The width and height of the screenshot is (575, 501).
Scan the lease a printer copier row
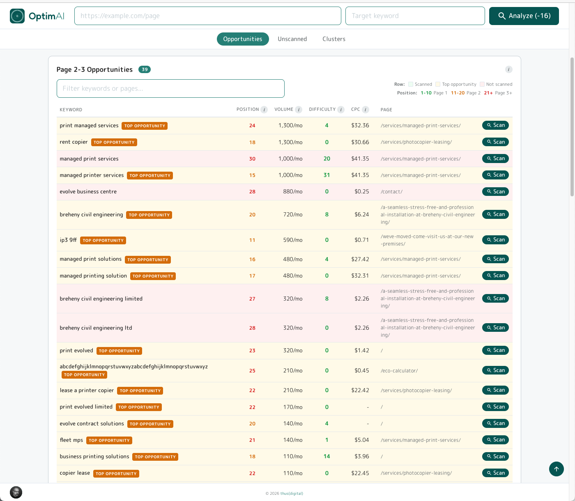click(x=495, y=390)
